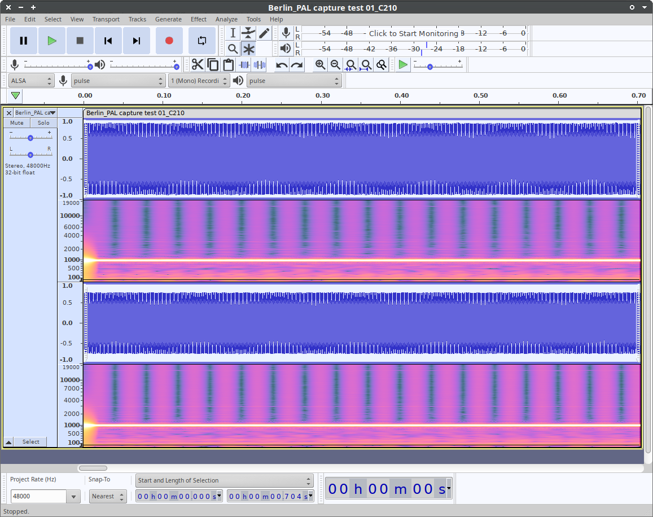Click the track Select button

(x=30, y=442)
